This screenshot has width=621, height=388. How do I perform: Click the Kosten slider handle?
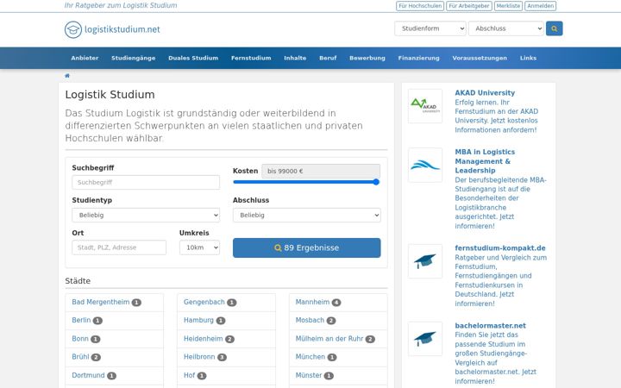tap(376, 182)
